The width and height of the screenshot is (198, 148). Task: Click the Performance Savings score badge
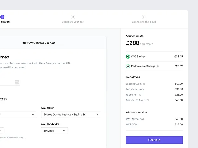coord(128,66)
